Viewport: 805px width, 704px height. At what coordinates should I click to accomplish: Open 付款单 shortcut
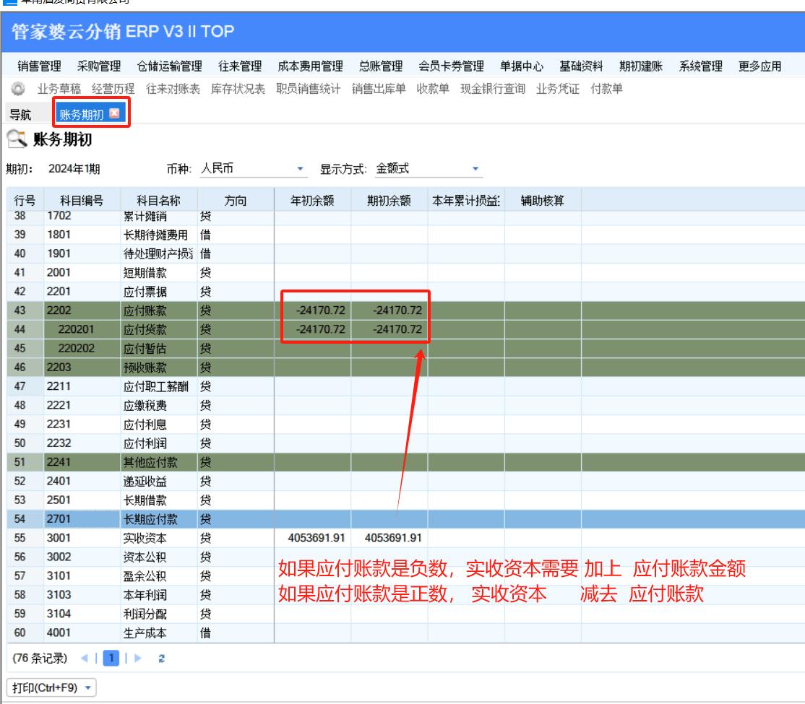pos(607,89)
